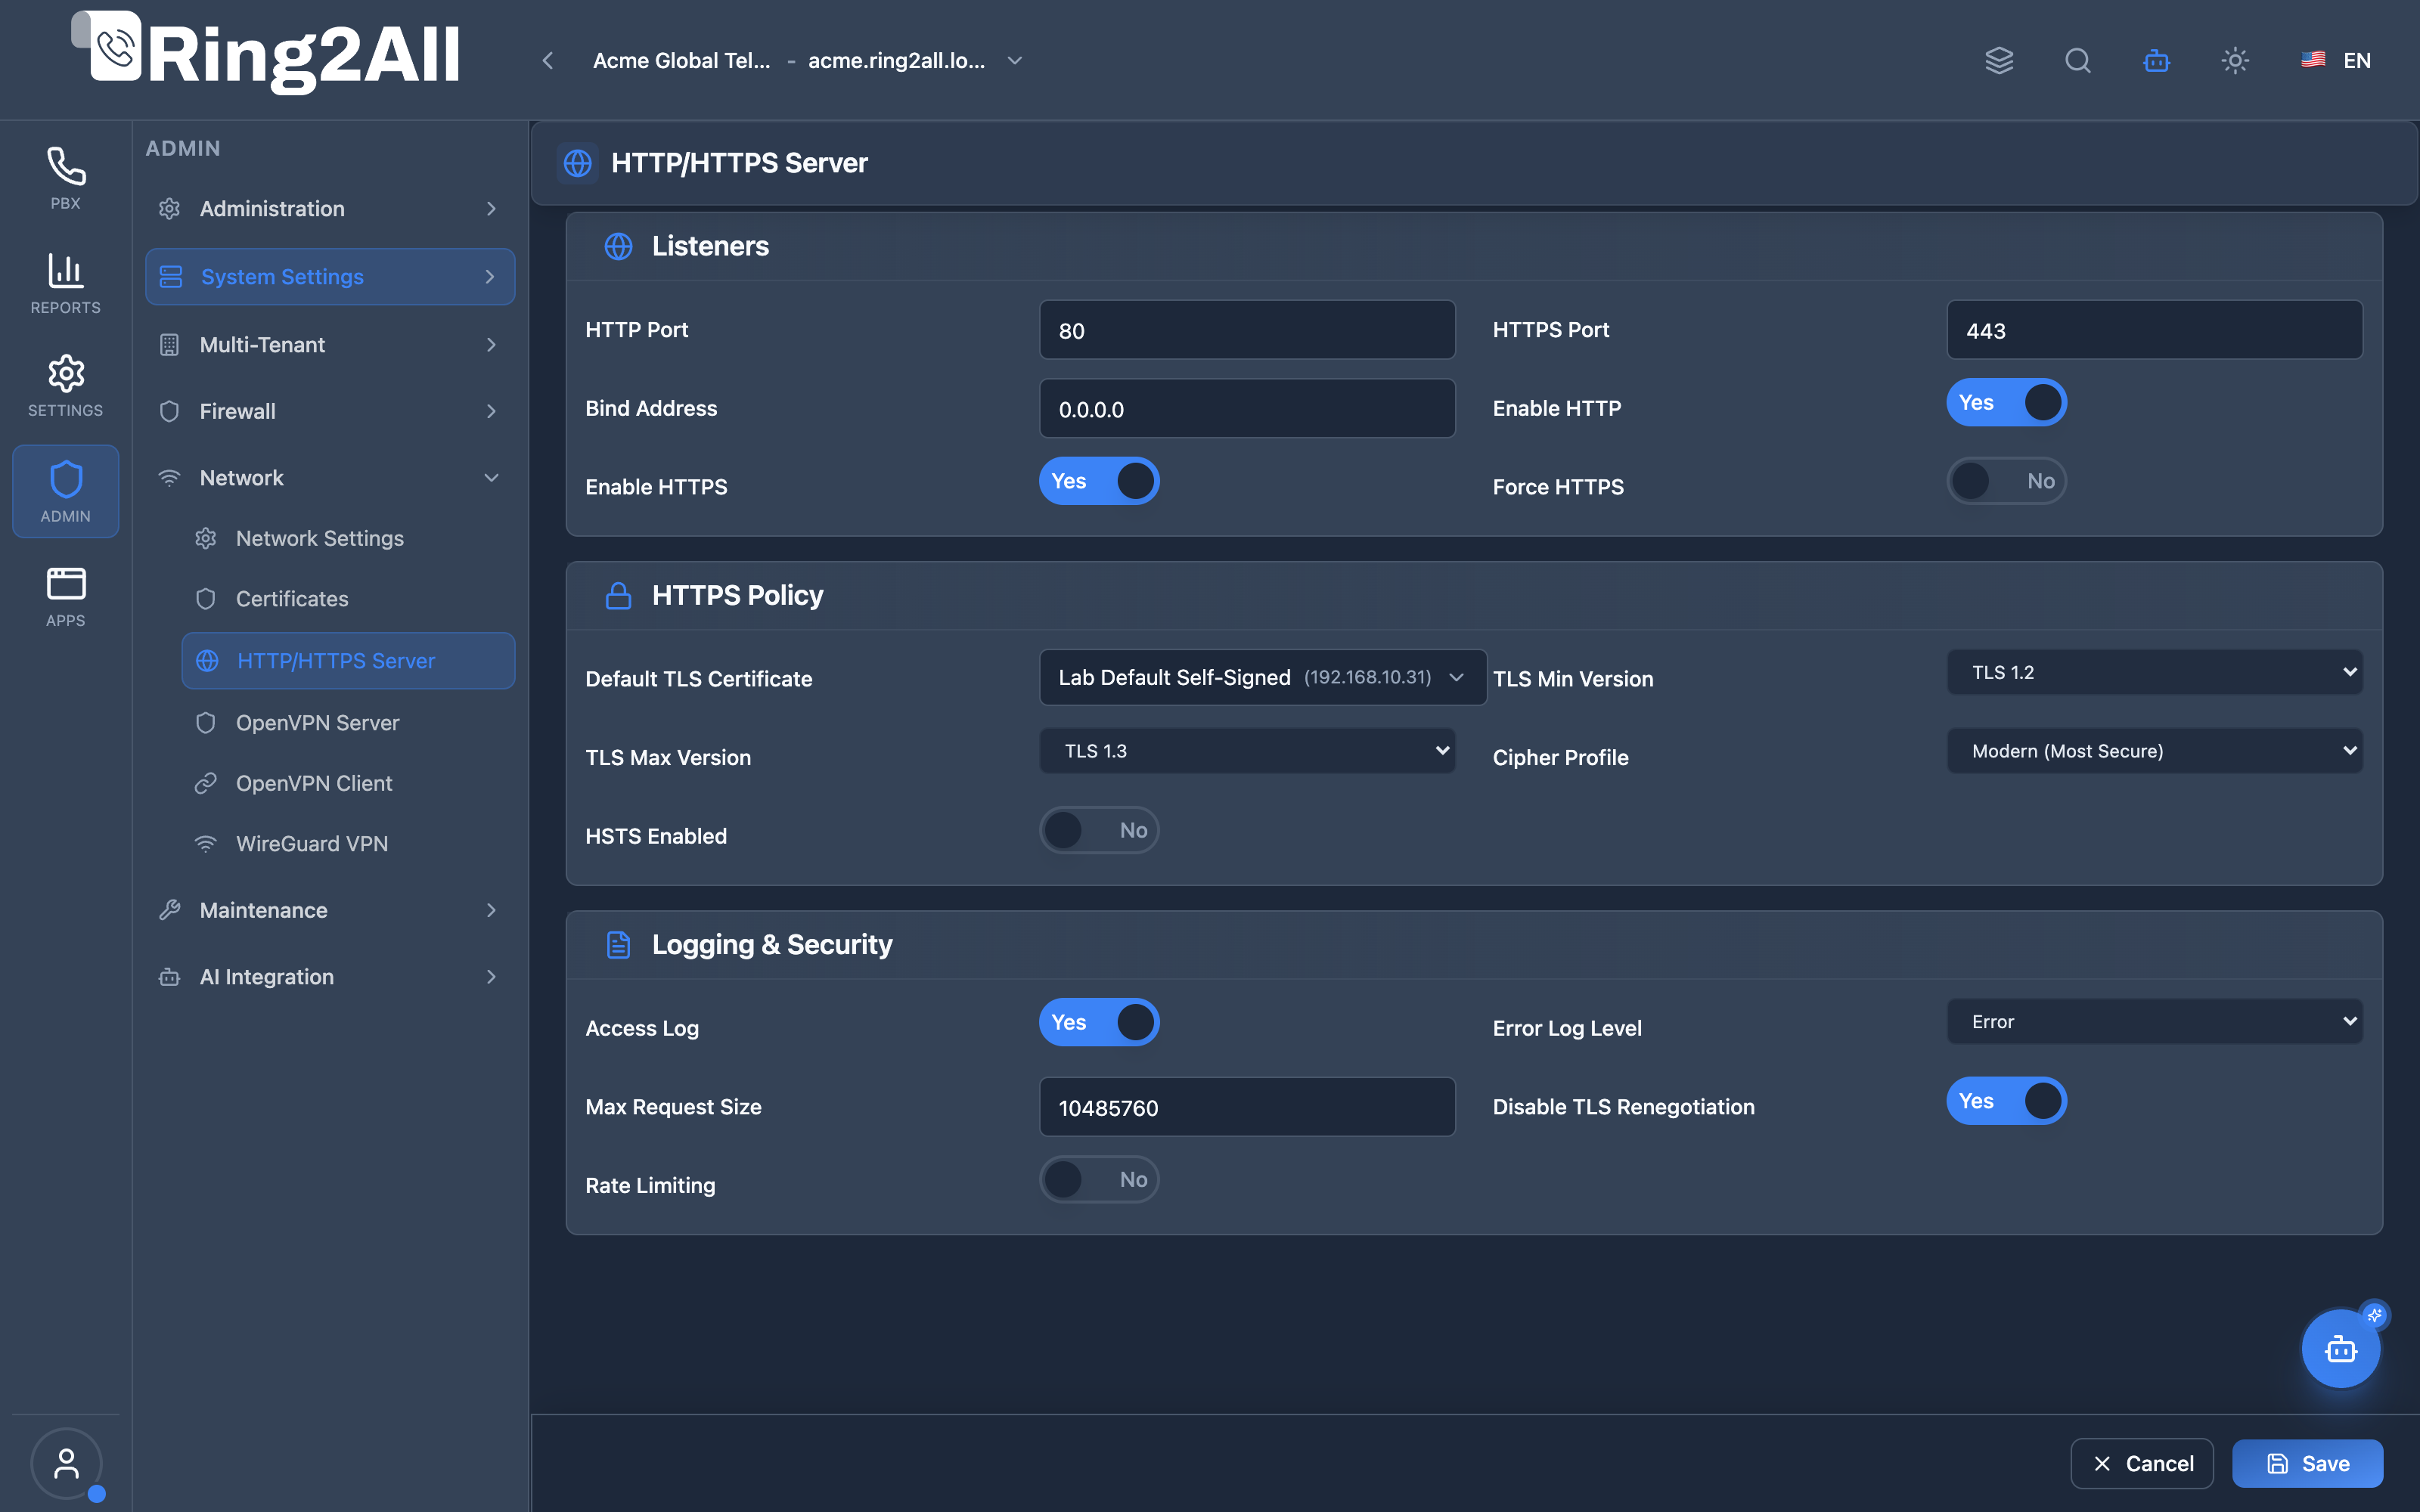This screenshot has width=2420, height=1512.
Task: Open the Cipher Profile dropdown
Action: click(x=2155, y=751)
